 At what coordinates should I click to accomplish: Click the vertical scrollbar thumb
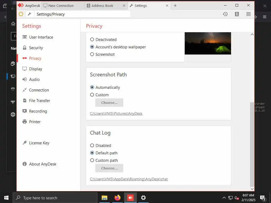pos(252,144)
